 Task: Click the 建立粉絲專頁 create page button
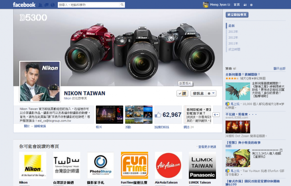click(237, 15)
